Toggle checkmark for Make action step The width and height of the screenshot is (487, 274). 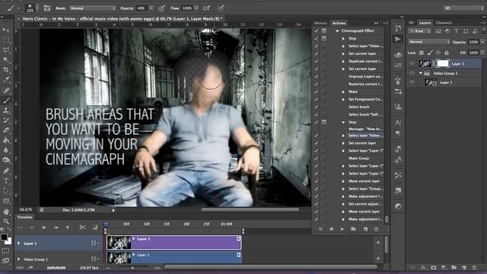pyautogui.click(x=317, y=91)
